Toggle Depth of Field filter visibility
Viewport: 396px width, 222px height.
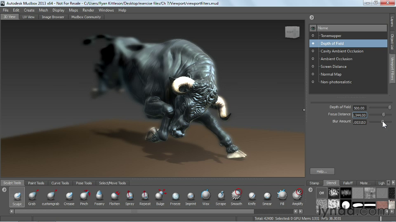point(313,44)
